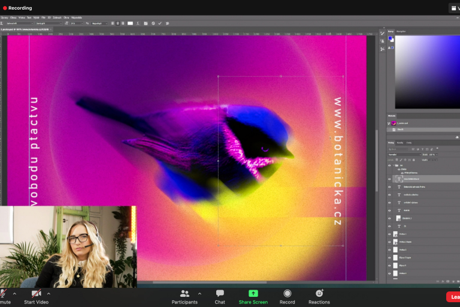Click the warp text icon
460x307 pixels.
point(138,23)
